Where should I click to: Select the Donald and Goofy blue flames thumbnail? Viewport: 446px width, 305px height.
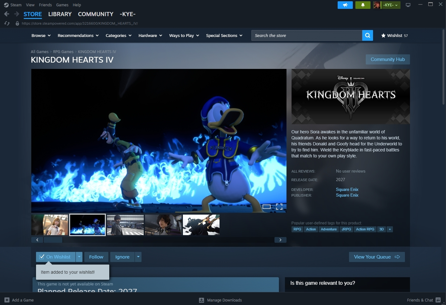coord(87,225)
